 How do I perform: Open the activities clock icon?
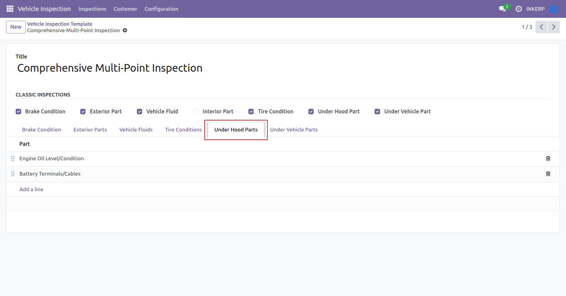519,9
